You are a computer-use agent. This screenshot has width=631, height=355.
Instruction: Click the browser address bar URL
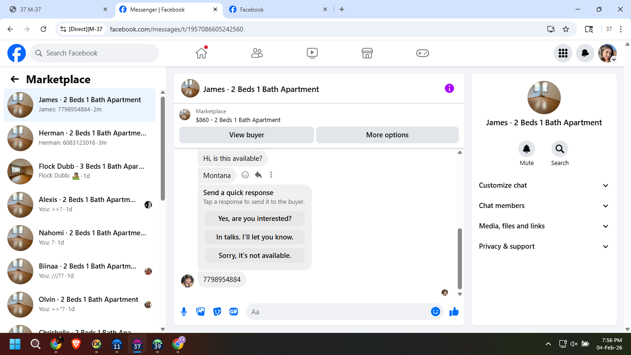point(176,29)
